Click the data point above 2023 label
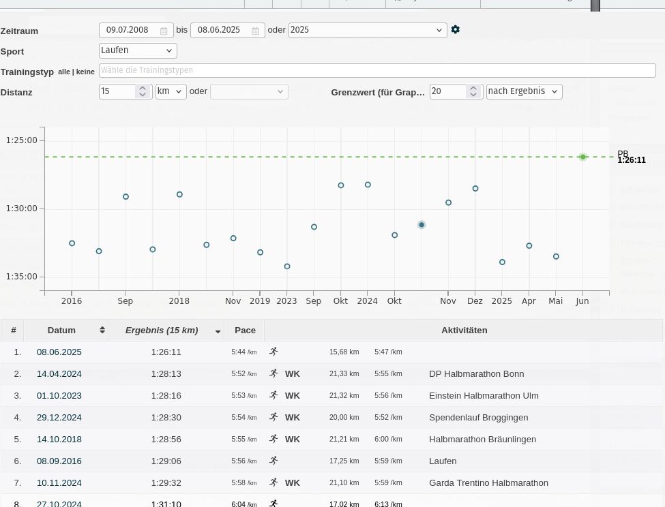The width and height of the screenshot is (665, 507). 287,266
